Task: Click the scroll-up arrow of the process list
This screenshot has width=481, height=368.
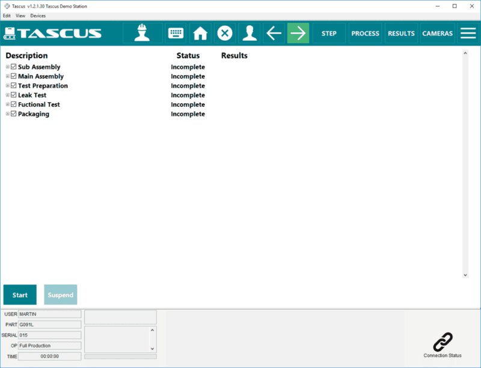Action: coord(465,53)
